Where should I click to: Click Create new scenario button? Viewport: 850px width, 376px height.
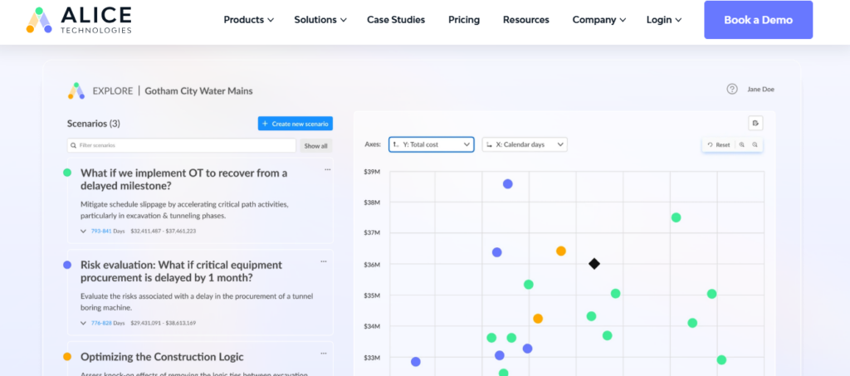(296, 124)
